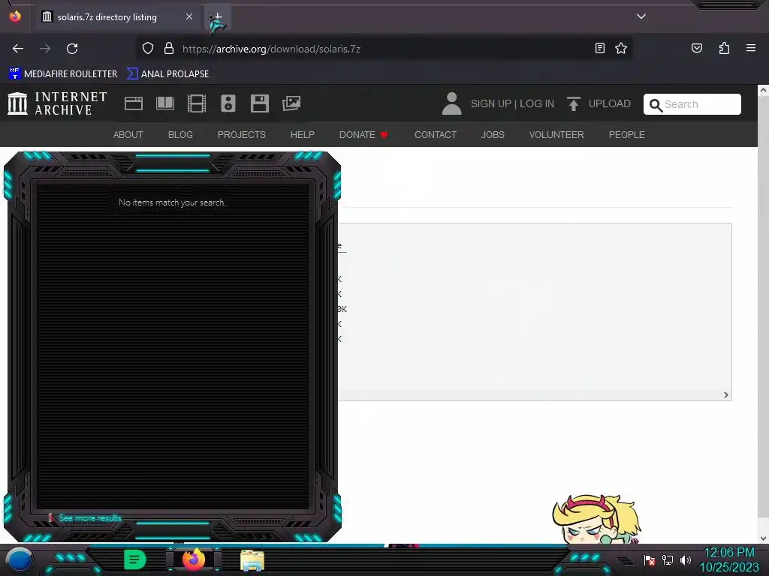
Task: Open the second bookmark toolbar item
Action: coord(167,74)
